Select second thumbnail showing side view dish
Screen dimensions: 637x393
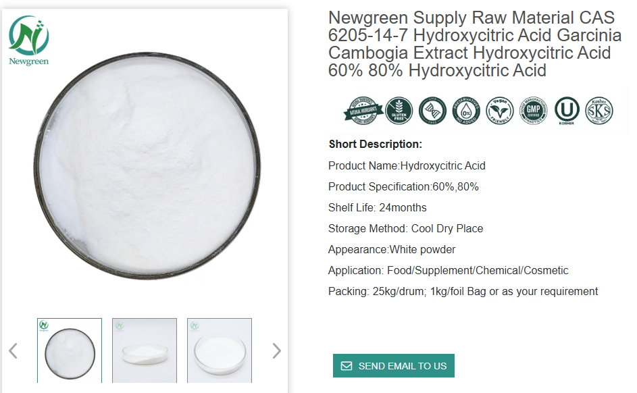tap(145, 350)
